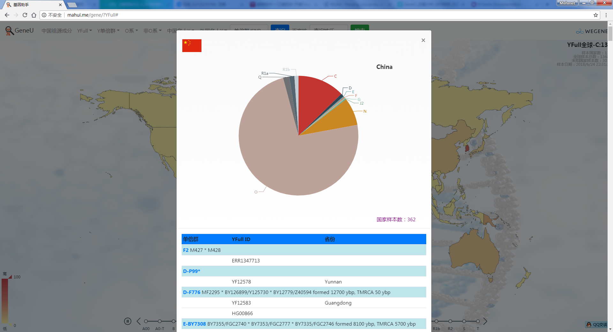The image size is (613, 332).
Task: Expand the YFull dropdown menu
Action: [x=84, y=31]
